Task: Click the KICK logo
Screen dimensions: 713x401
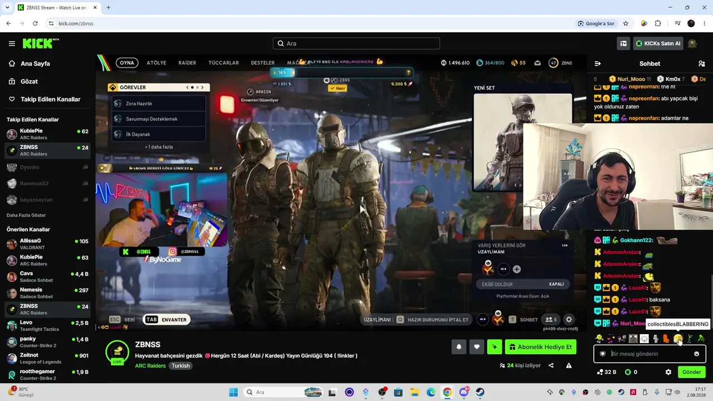Action: coord(41,43)
